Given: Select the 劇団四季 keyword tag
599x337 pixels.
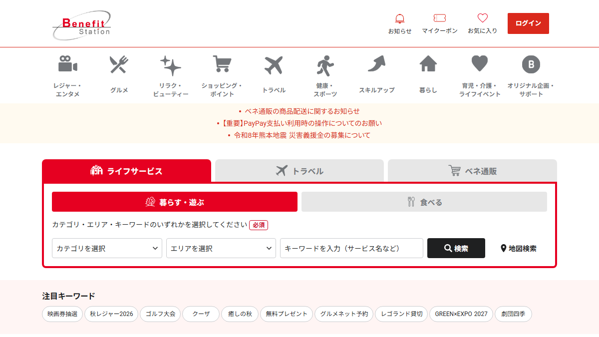Looking at the screenshot, I should click(513, 314).
